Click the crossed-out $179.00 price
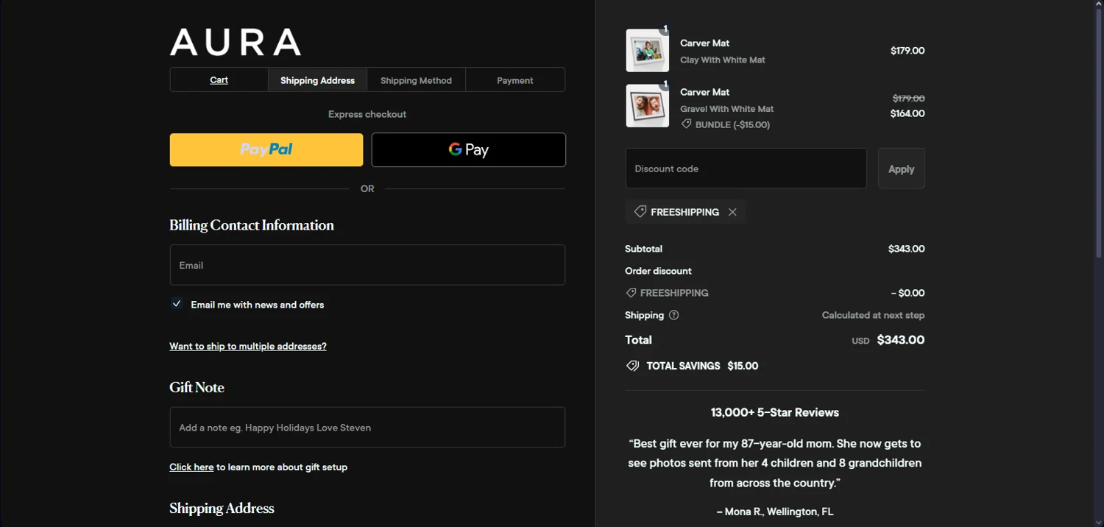1104x527 pixels. (x=909, y=98)
